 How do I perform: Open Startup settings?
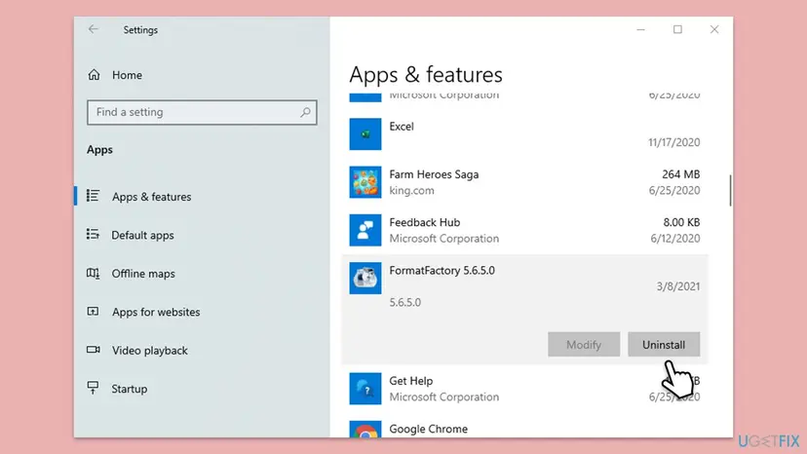(x=130, y=389)
